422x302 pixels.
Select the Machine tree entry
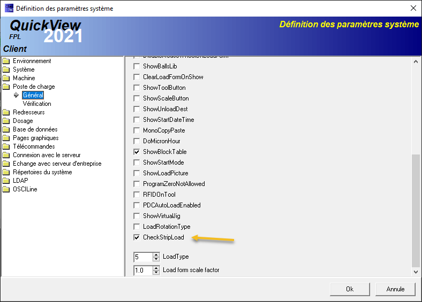coord(24,78)
